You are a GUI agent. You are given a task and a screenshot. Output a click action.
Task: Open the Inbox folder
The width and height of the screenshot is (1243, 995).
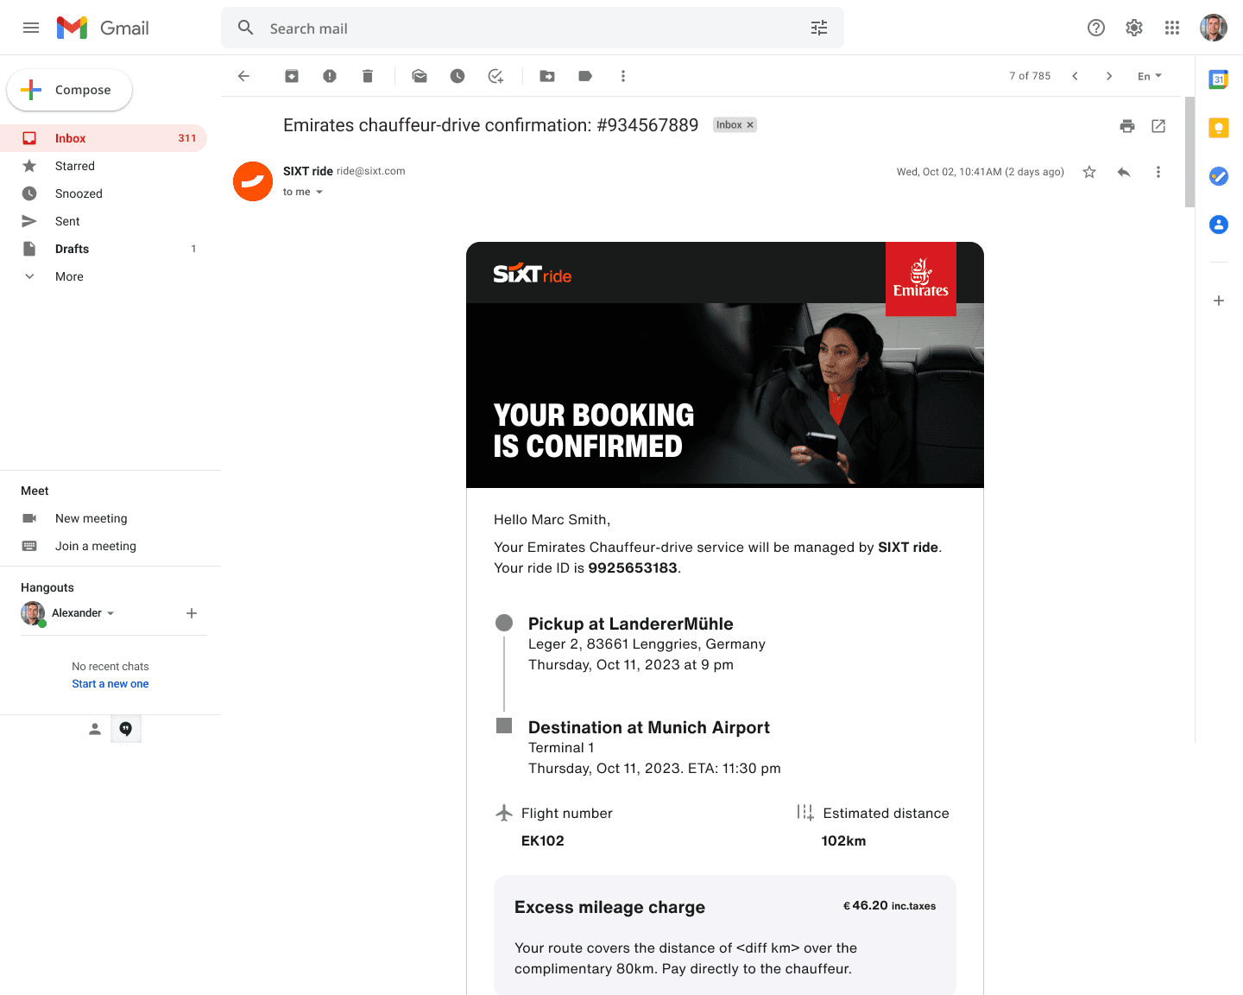104,138
